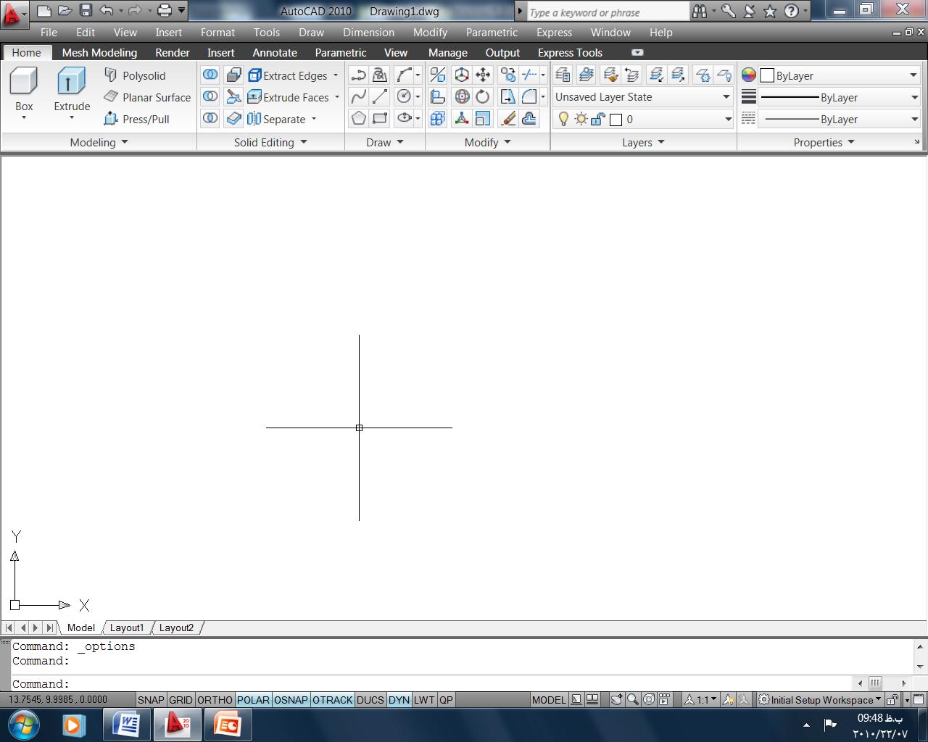Toggle OSNAP in the status bar
The image size is (928, 742).
(291, 700)
